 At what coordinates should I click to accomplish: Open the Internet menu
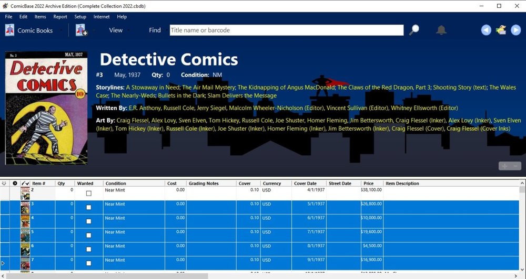click(102, 17)
